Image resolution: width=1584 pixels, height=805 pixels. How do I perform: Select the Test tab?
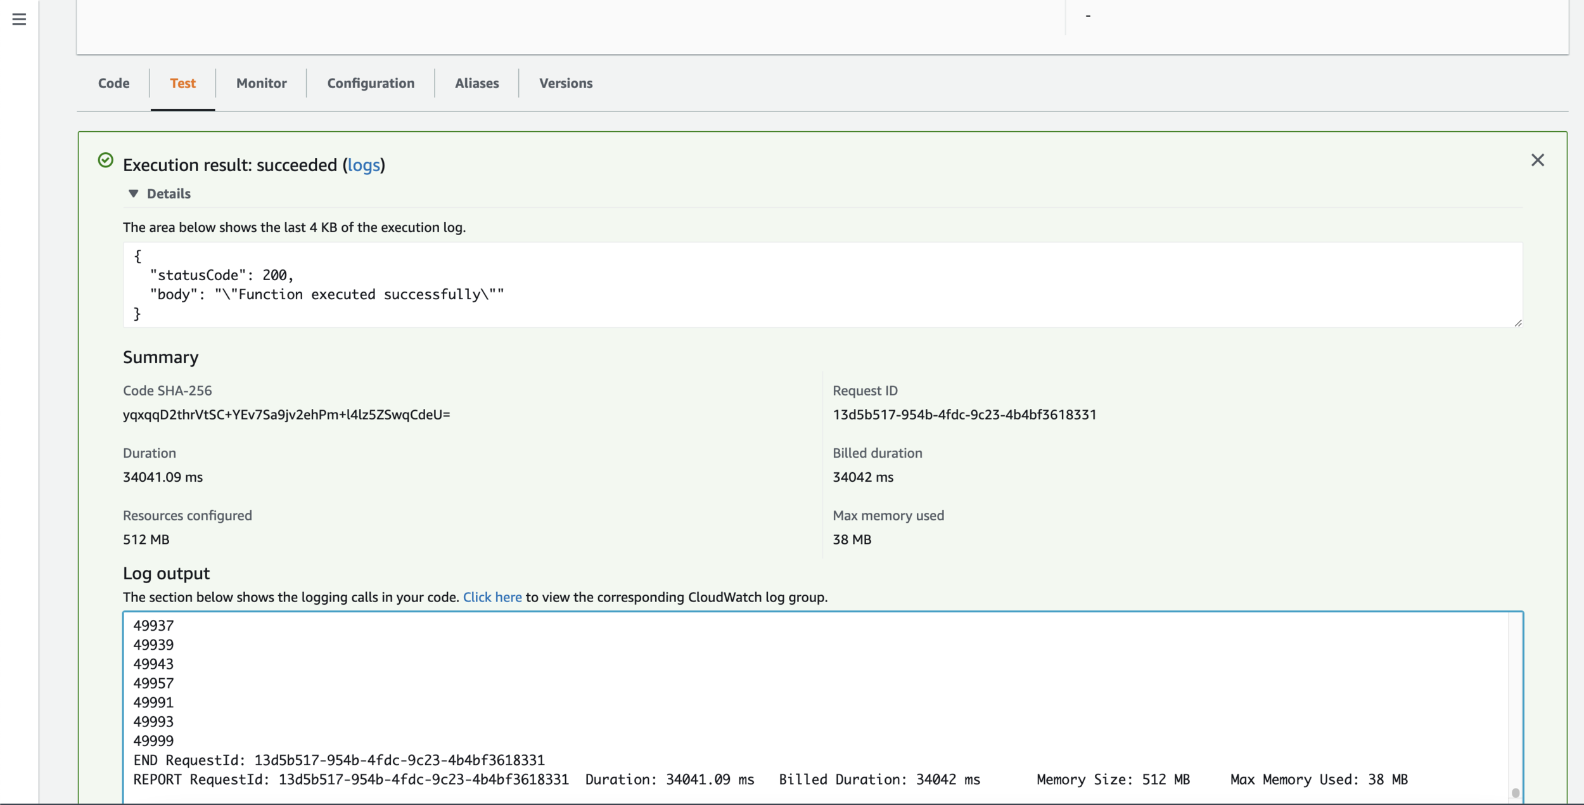182,83
